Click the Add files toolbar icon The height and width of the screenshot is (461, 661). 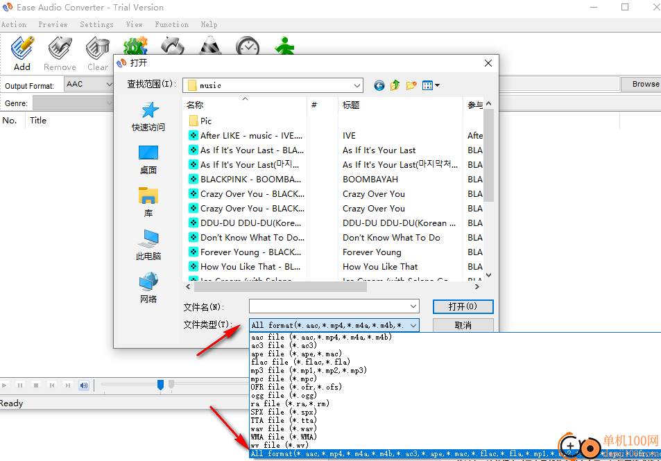(x=22, y=53)
